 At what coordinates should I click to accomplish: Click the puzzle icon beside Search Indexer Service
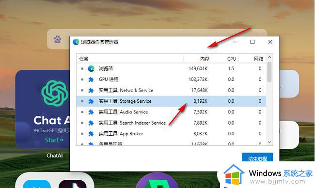(91, 123)
